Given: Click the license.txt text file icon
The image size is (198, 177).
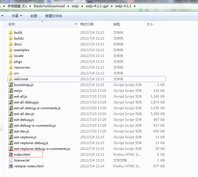Looking at the screenshot, I should 11,160.
